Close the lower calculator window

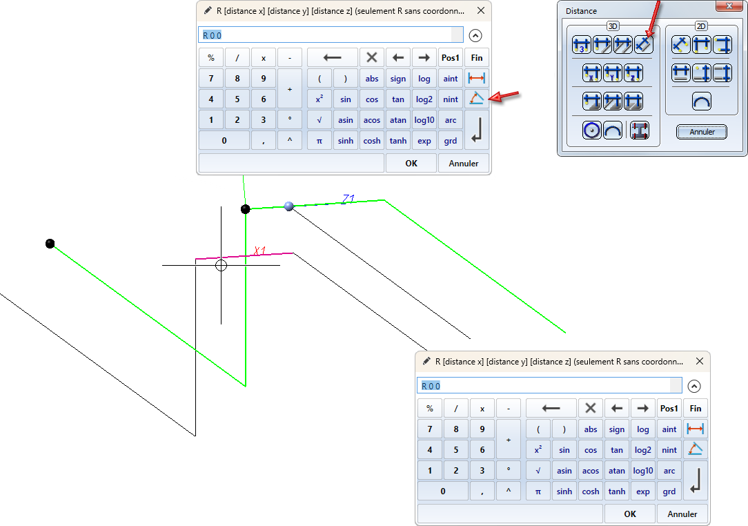coord(699,361)
